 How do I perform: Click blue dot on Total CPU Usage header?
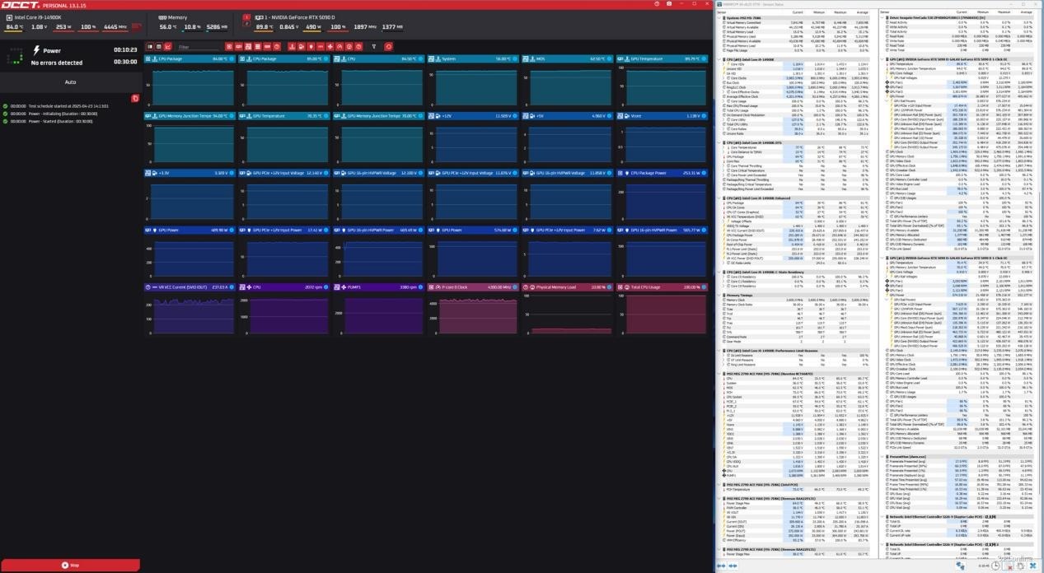click(x=703, y=287)
